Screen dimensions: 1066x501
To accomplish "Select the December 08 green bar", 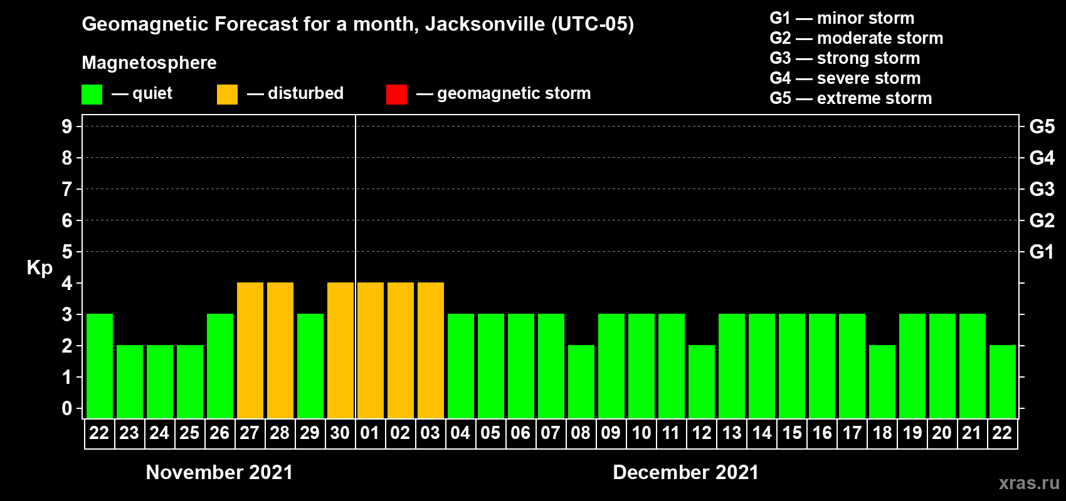I will click(x=581, y=381).
